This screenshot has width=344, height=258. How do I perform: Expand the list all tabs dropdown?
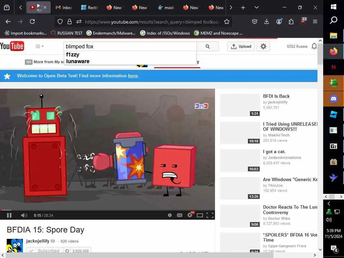[256, 8]
